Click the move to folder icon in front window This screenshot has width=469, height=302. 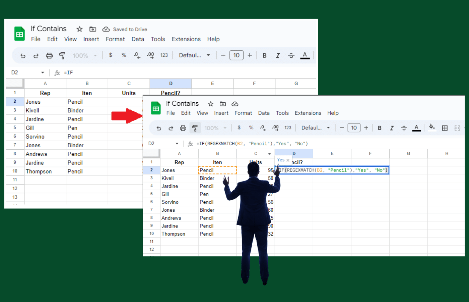[223, 104]
